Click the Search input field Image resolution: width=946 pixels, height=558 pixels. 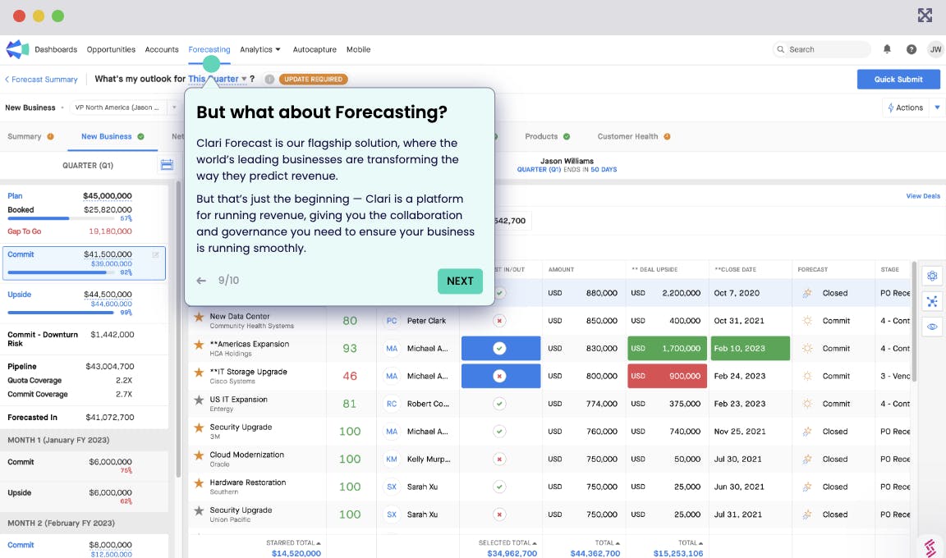[822, 49]
